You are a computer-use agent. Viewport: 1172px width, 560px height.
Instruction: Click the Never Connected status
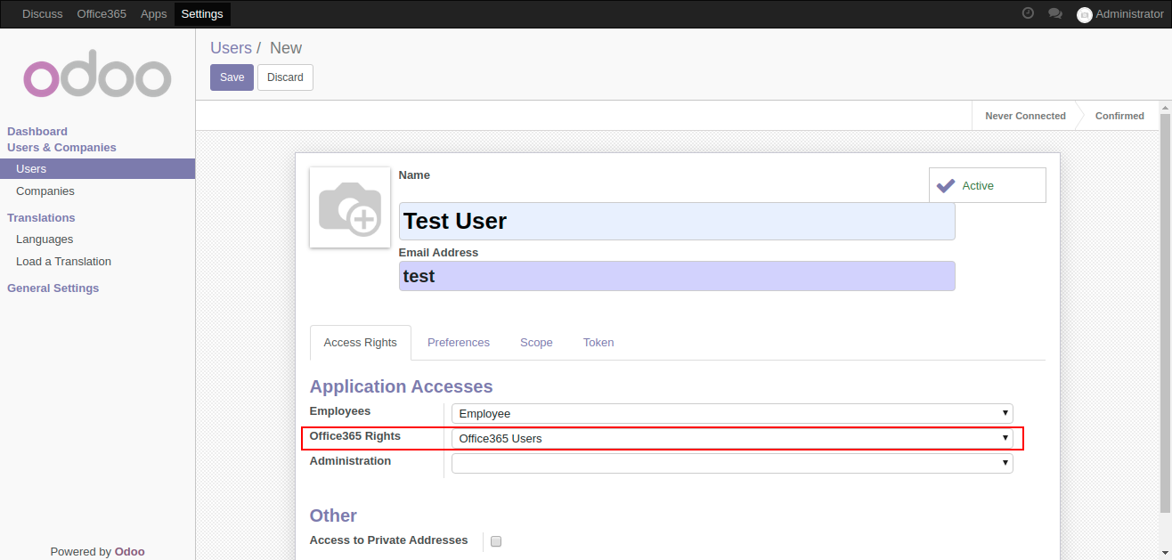pos(1025,116)
